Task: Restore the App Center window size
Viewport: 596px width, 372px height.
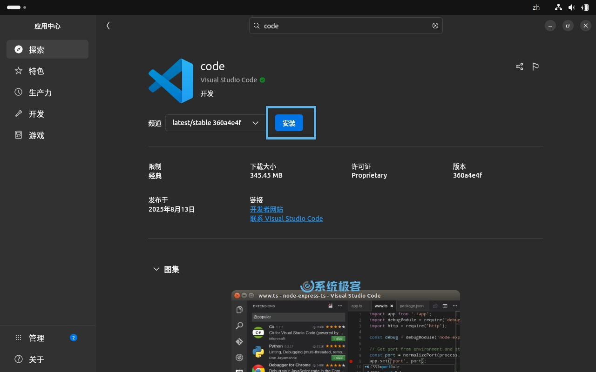Action: [x=568, y=26]
